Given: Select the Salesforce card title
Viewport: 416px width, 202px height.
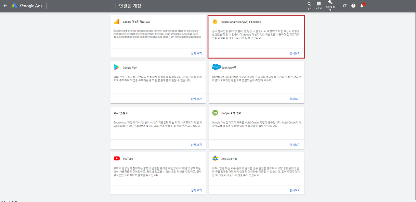Looking at the screenshot, I should coord(229,67).
